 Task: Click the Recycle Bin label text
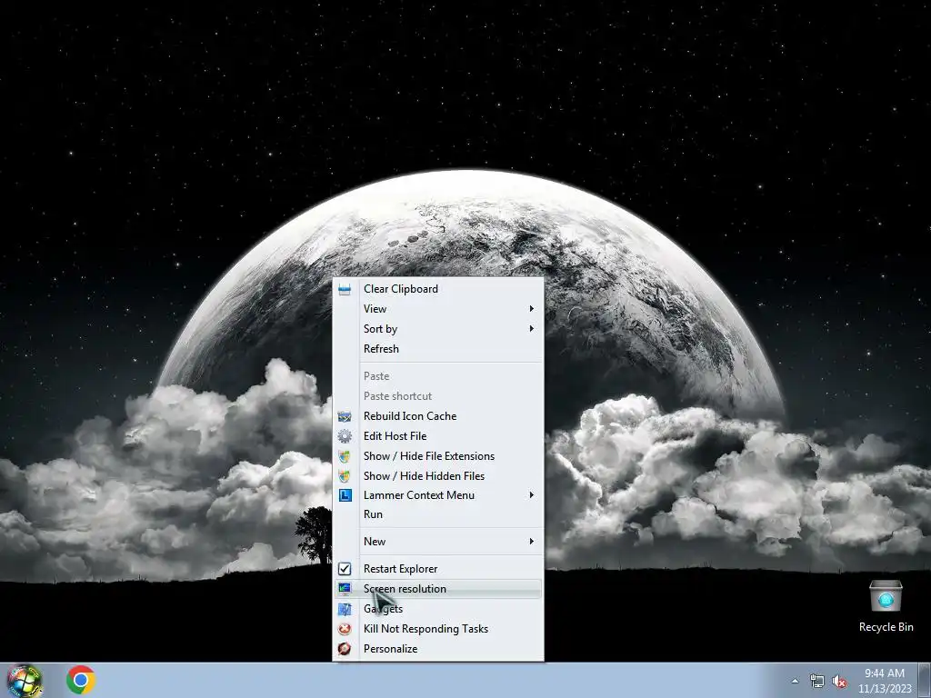pos(886,627)
